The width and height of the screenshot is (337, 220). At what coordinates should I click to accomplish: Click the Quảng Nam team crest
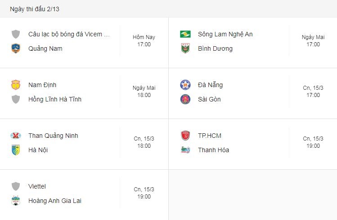coord(16,48)
